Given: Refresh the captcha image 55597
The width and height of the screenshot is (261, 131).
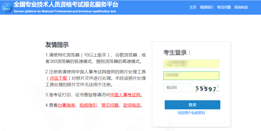Looking at the screenshot, I should point(207,89).
